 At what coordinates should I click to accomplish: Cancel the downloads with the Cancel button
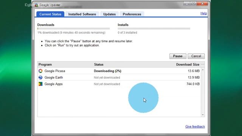click(x=196, y=56)
